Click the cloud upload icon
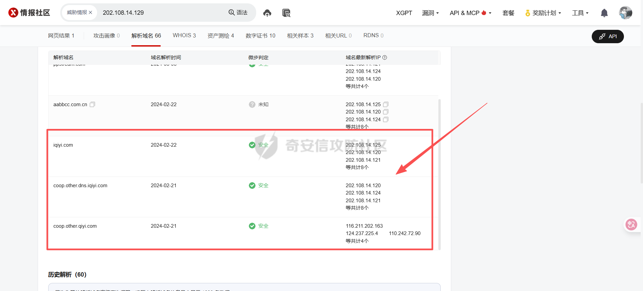This screenshot has height=291, width=643. (267, 13)
